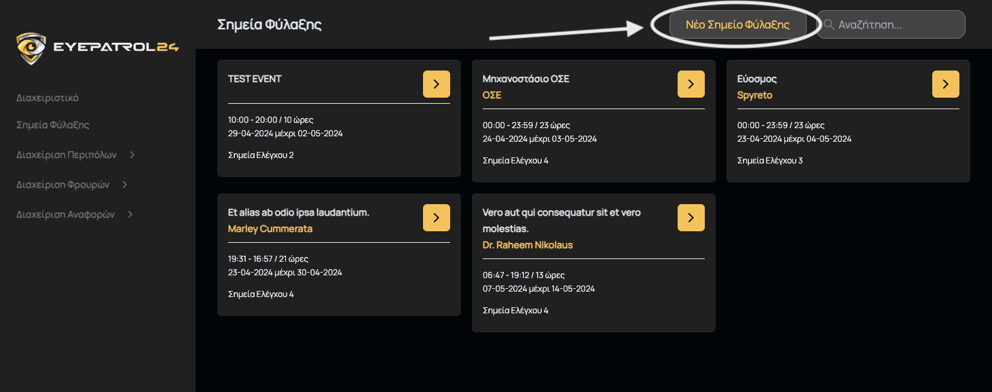This screenshot has height=392, width=992.
Task: Expand Διαχείριση Περιπόλων chevron
Action: 132,155
